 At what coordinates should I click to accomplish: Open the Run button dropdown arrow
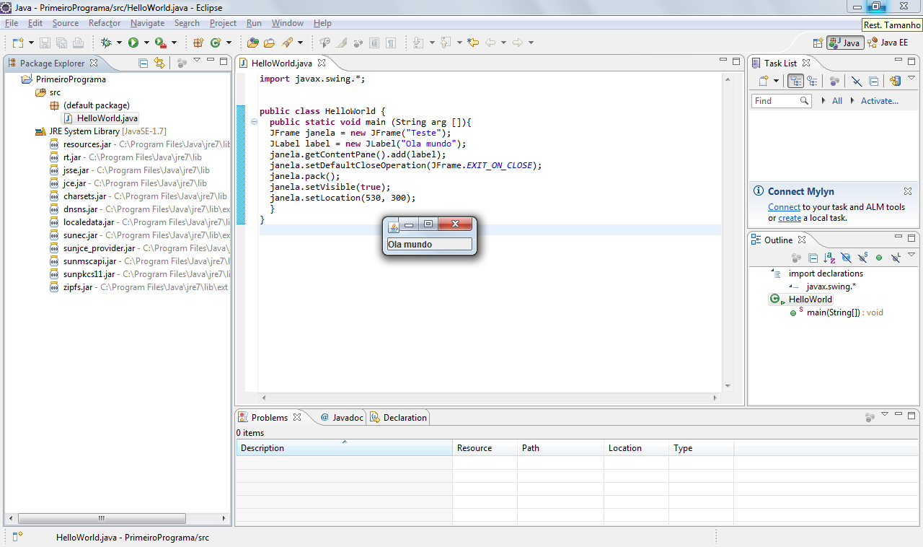[146, 43]
